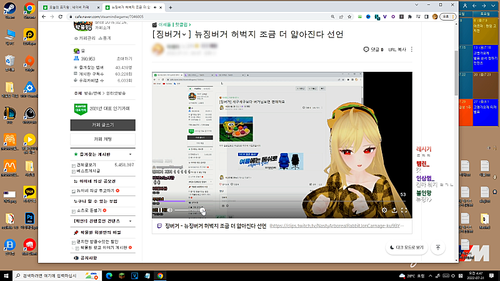Screen dimensions: 500x281
Task: Show hidden system tray icons
Action: (430, 275)
